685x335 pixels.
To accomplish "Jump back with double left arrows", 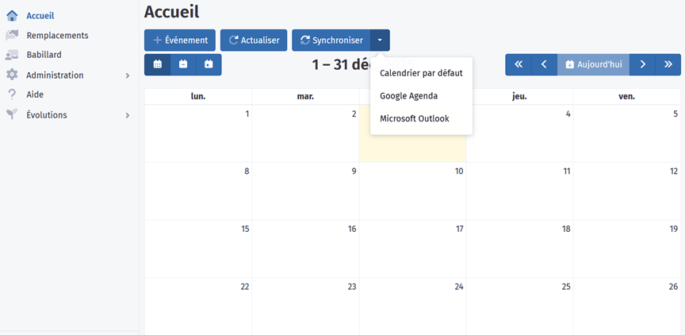I will coord(519,64).
